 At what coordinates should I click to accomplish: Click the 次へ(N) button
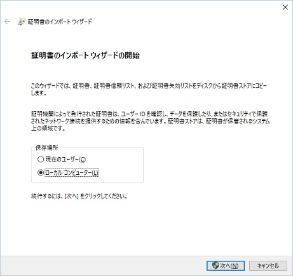(226, 266)
